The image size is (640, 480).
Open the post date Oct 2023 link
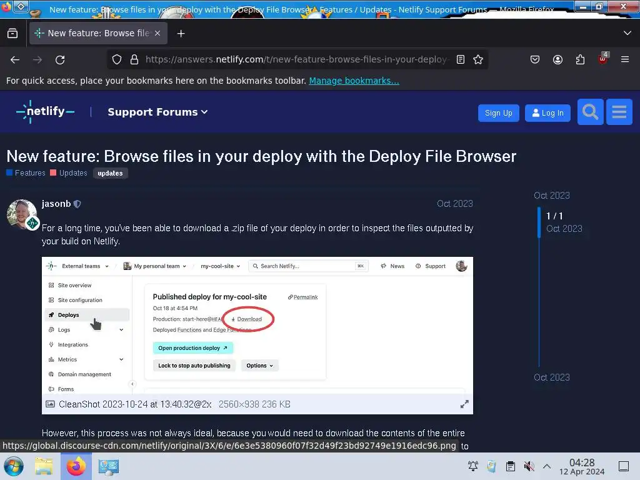[x=455, y=204]
